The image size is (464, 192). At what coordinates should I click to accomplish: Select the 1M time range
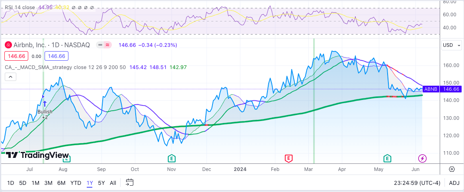pyautogui.click(x=35, y=183)
